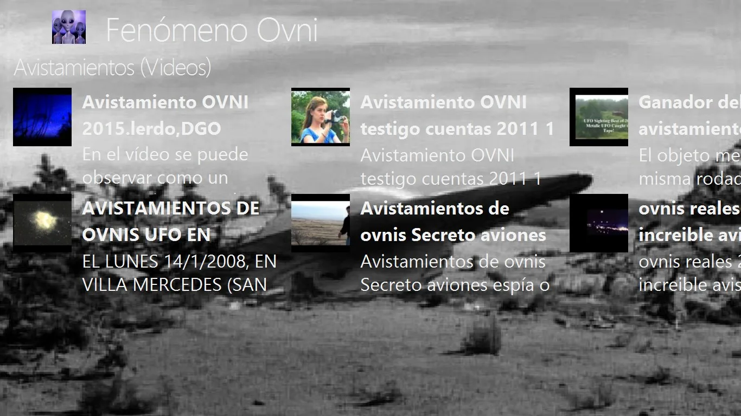Click description 'ovnis reales 2' under the night lights video
Viewport: 741px width, 416px height.
pos(690,273)
